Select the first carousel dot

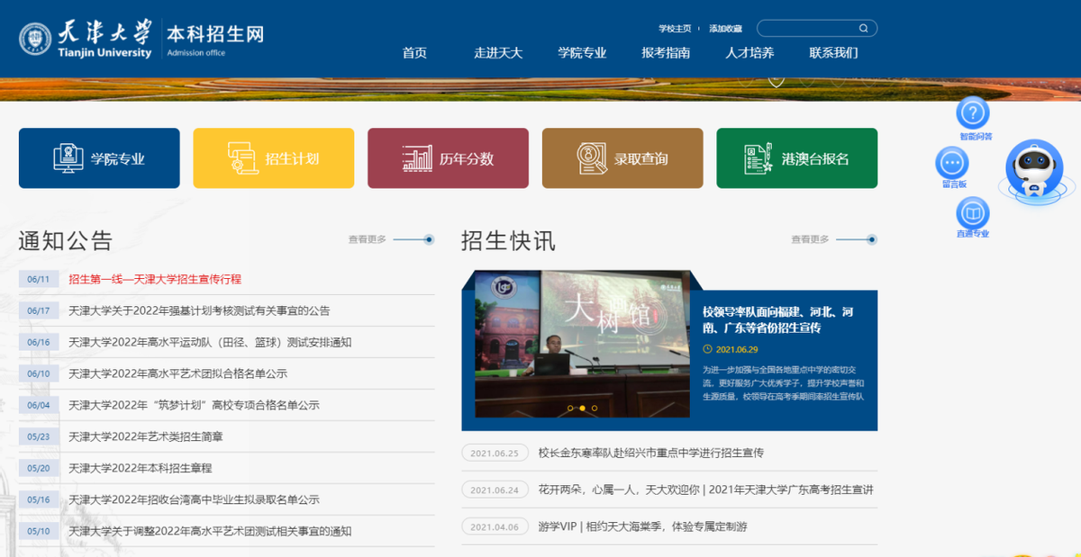570,409
